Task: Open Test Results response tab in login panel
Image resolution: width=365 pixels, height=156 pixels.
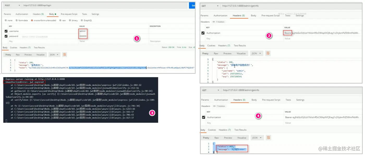Action: pyautogui.click(x=39, y=47)
